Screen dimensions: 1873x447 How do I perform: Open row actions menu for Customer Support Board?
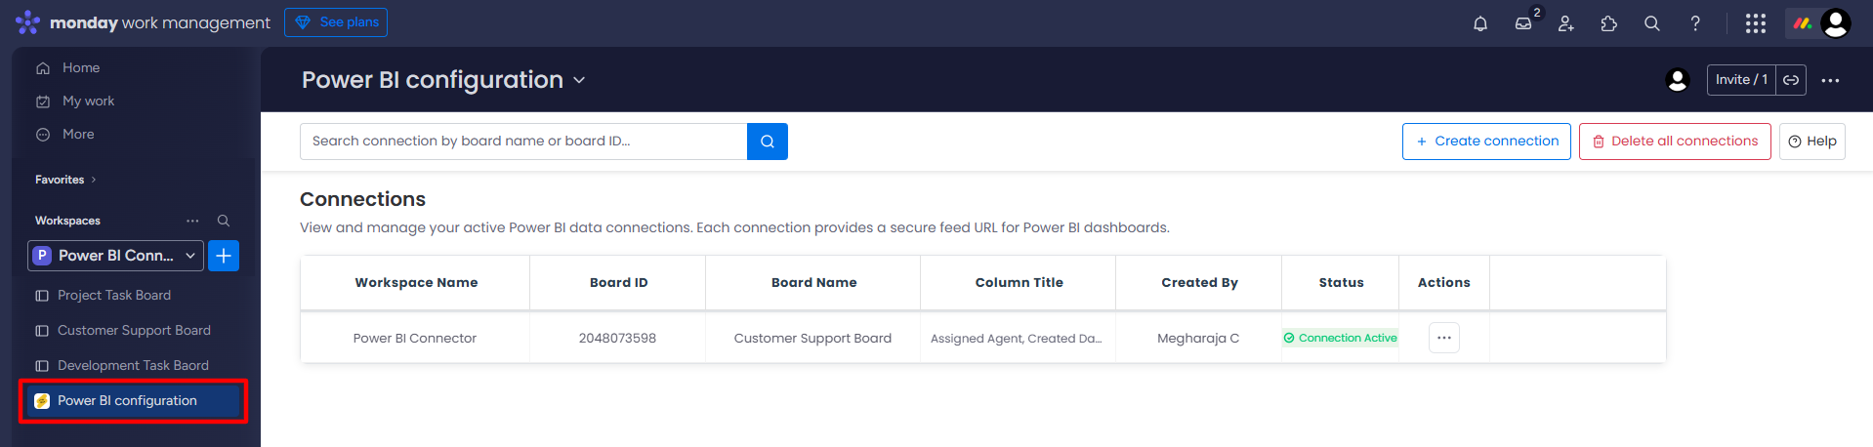(1444, 338)
